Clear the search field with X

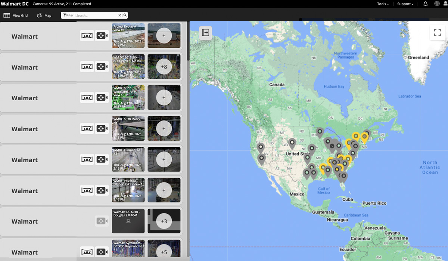coord(120,15)
